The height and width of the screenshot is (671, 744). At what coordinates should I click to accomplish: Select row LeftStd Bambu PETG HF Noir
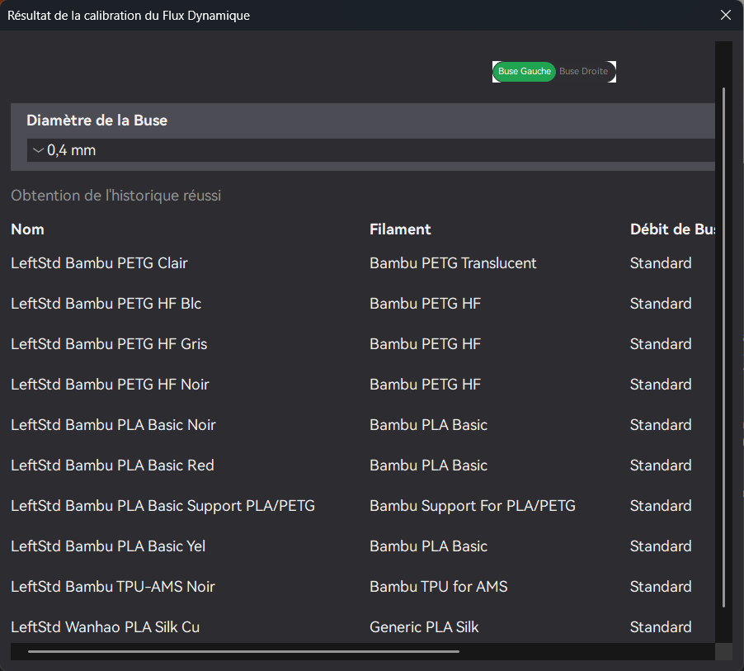[362, 384]
